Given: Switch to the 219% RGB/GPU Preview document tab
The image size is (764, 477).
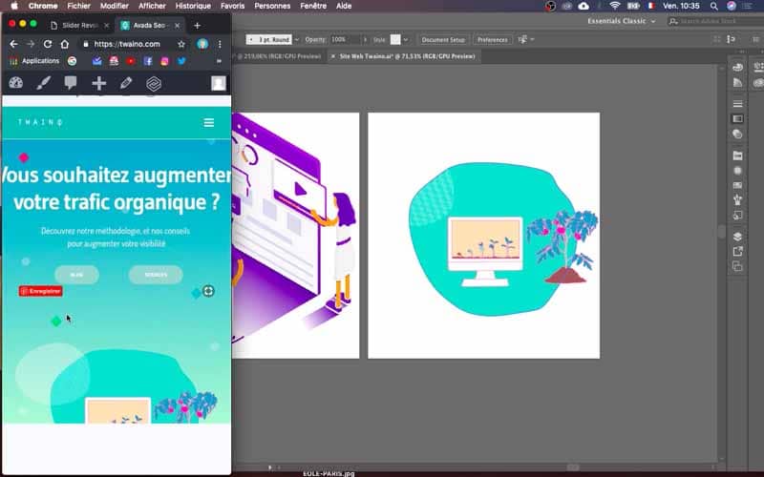Looking at the screenshot, I should [x=277, y=56].
